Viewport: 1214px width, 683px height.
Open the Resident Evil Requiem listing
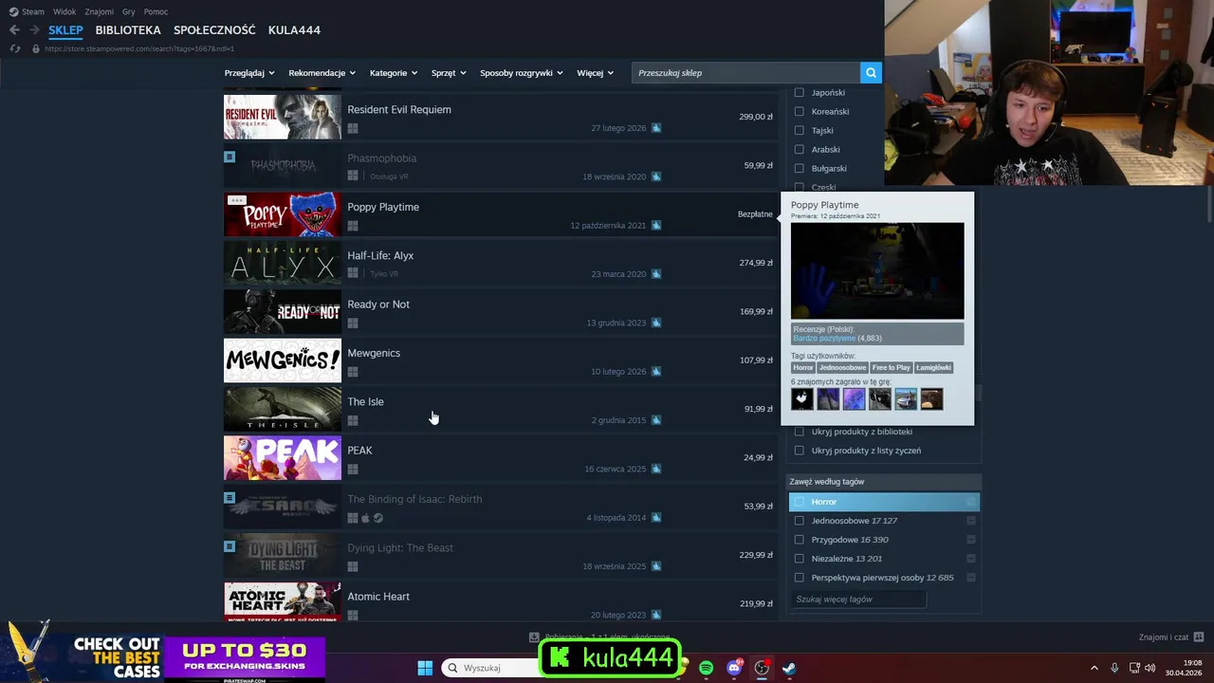(x=500, y=116)
